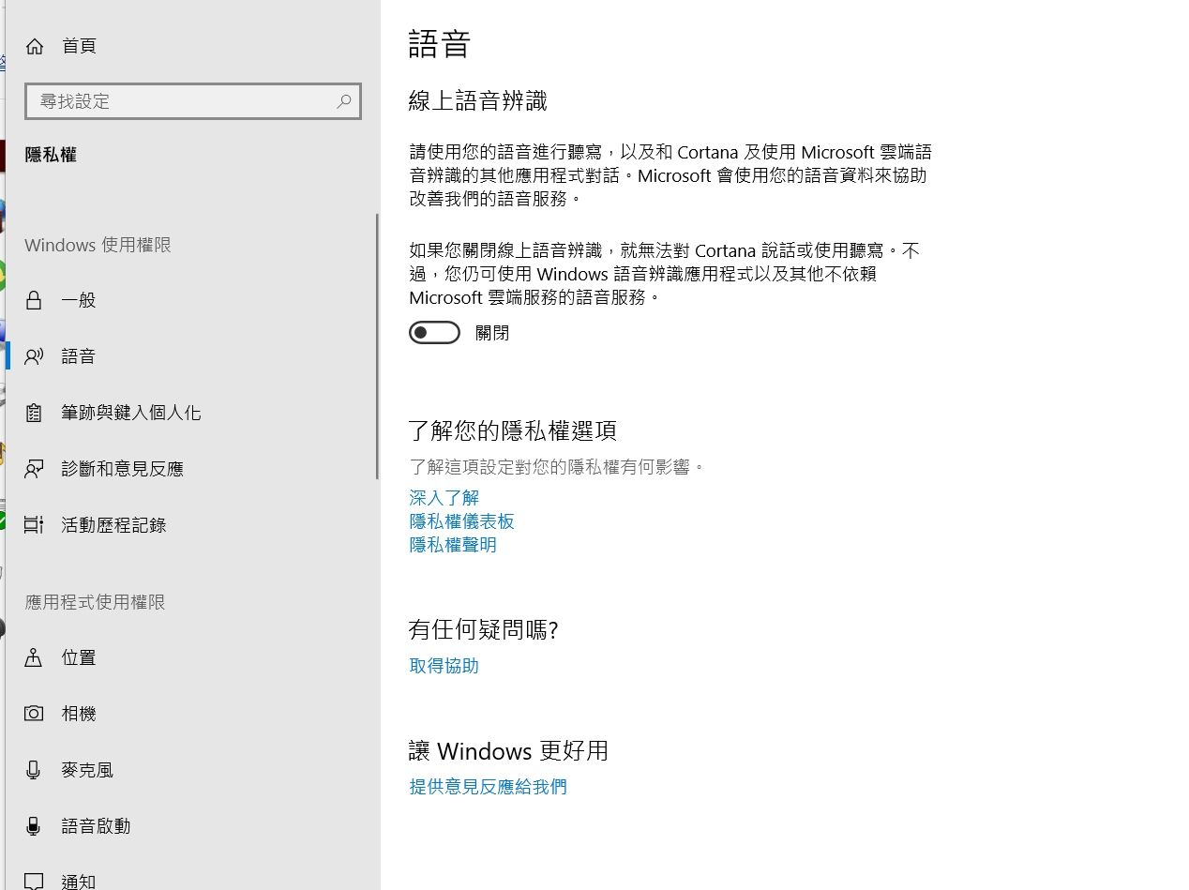Image resolution: width=1189 pixels, height=890 pixels.
Task: Click the search magnifier in 尋找設定 box
Action: tap(344, 100)
